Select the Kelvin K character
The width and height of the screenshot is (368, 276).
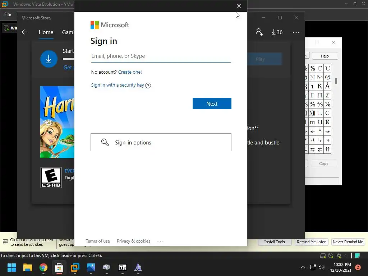click(x=320, y=86)
